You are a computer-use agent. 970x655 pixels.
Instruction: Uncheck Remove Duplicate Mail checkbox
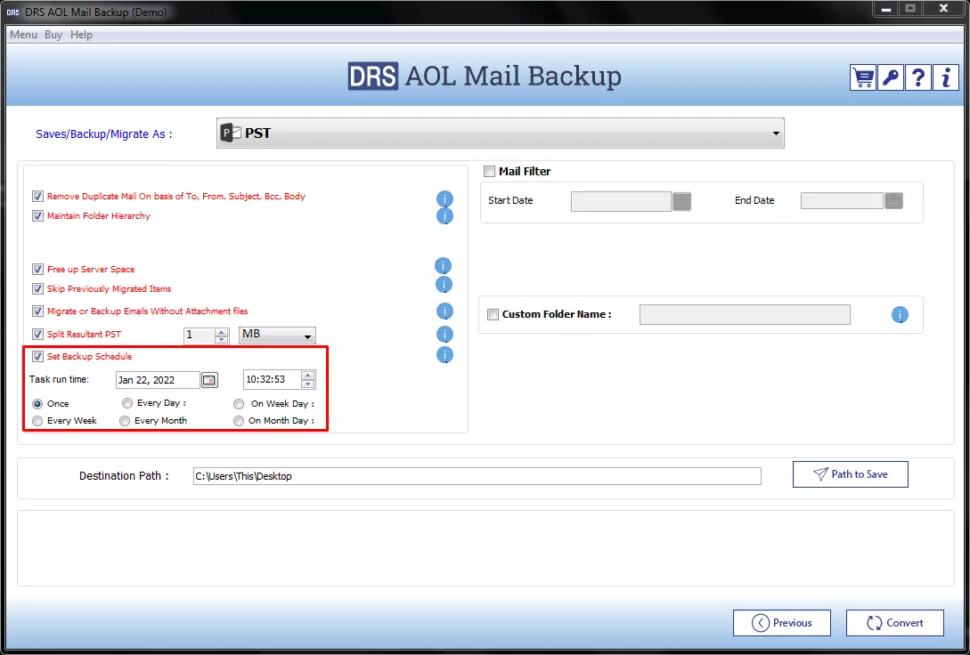pos(37,197)
